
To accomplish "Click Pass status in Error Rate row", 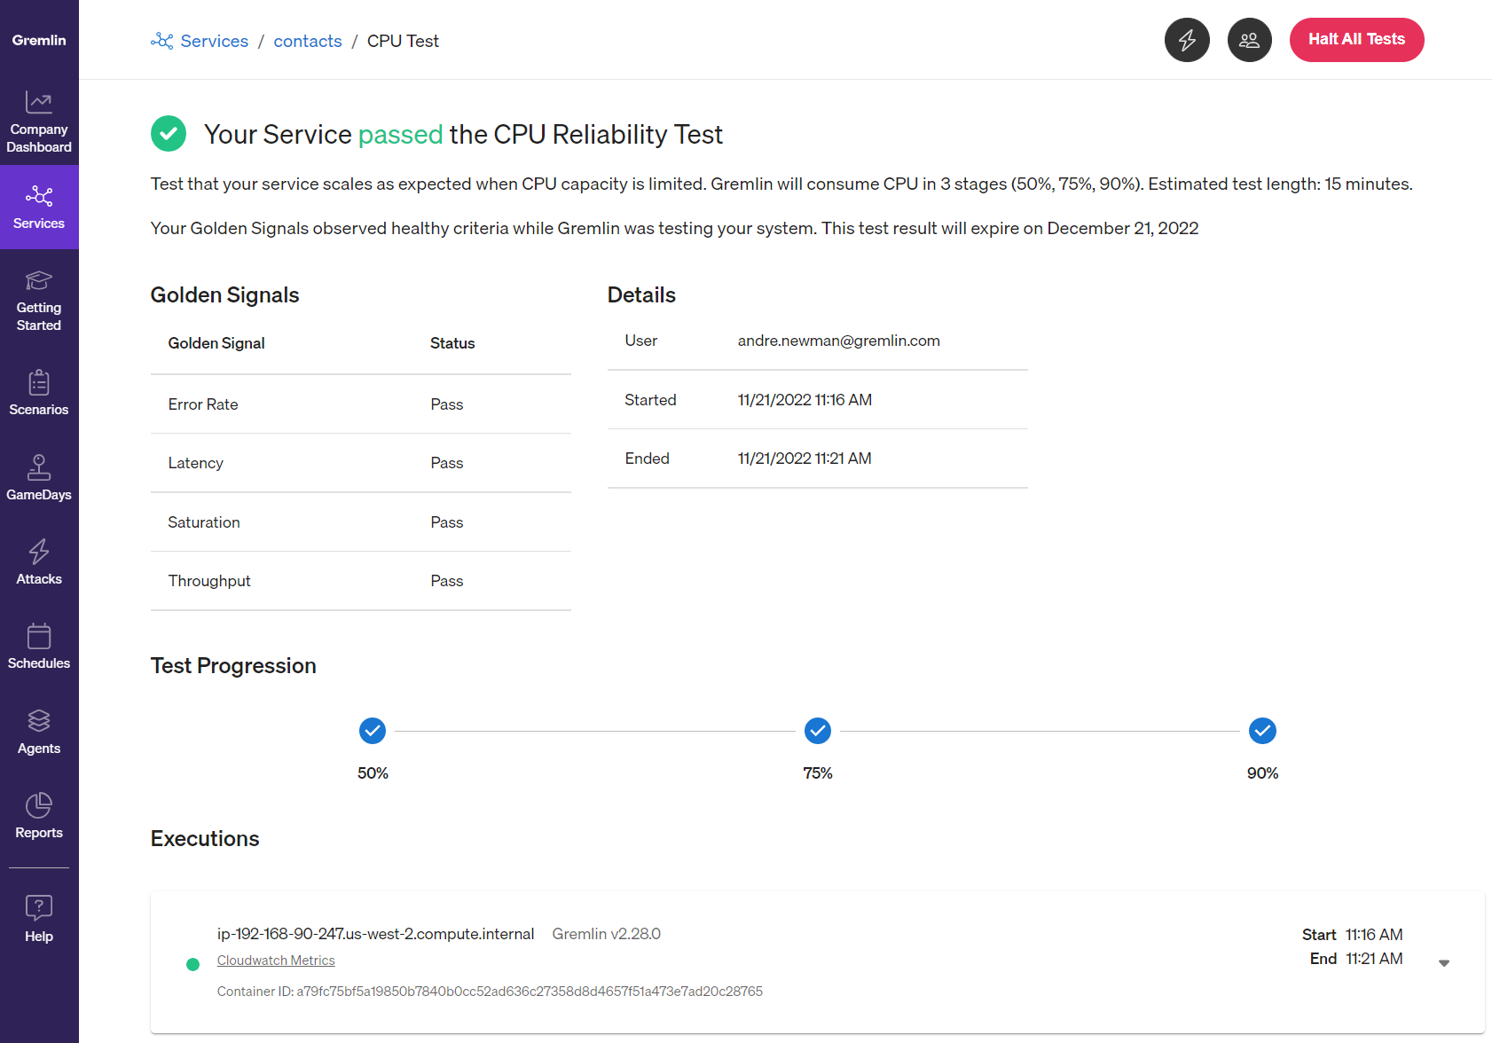I will (x=447, y=404).
